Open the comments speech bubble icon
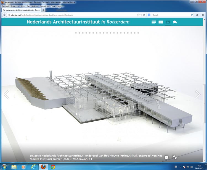 tap(175, 22)
